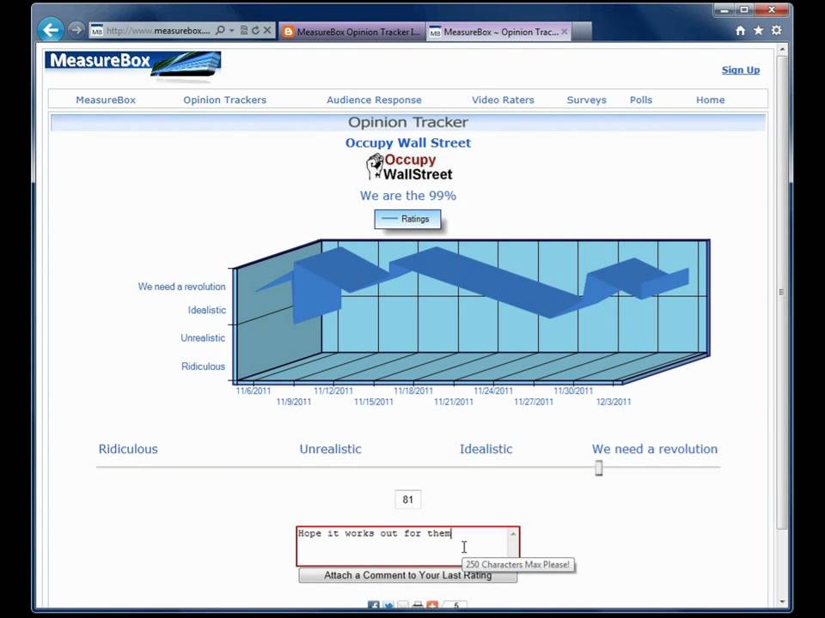Open a new blank tab
The width and height of the screenshot is (825, 618).
click(582, 32)
